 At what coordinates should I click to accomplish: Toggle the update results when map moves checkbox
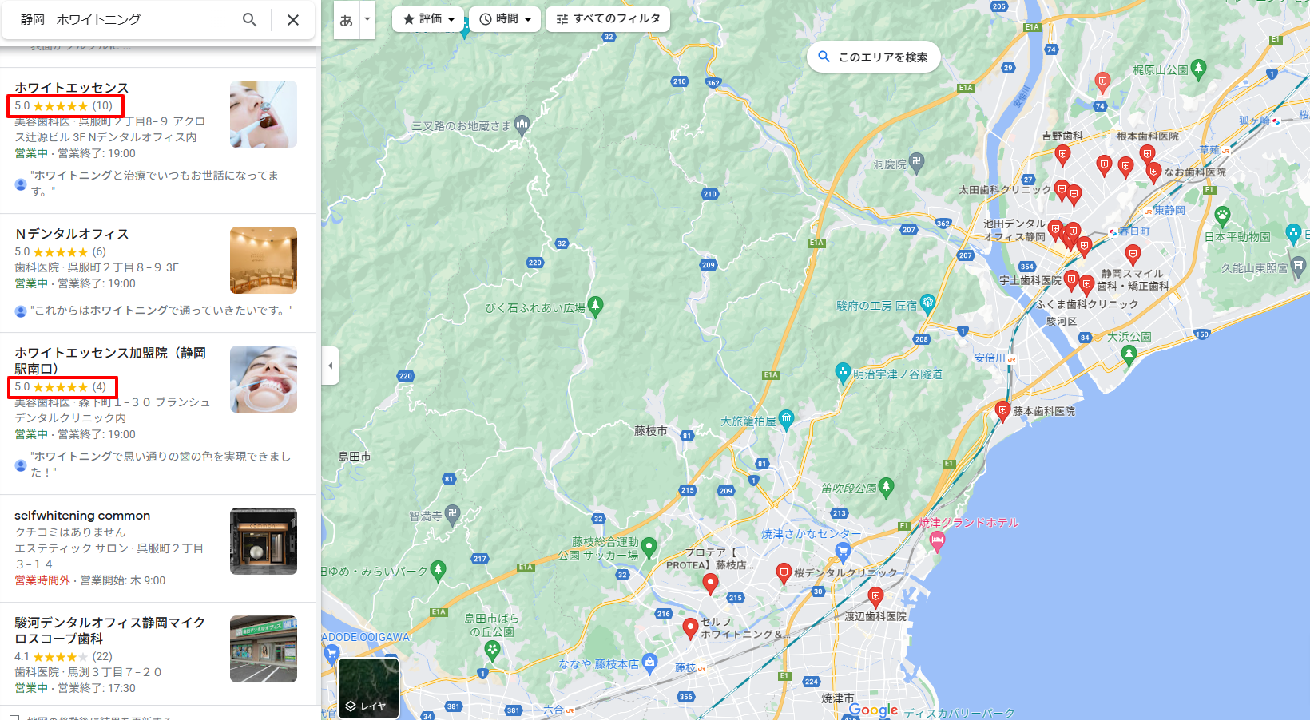pos(14,718)
